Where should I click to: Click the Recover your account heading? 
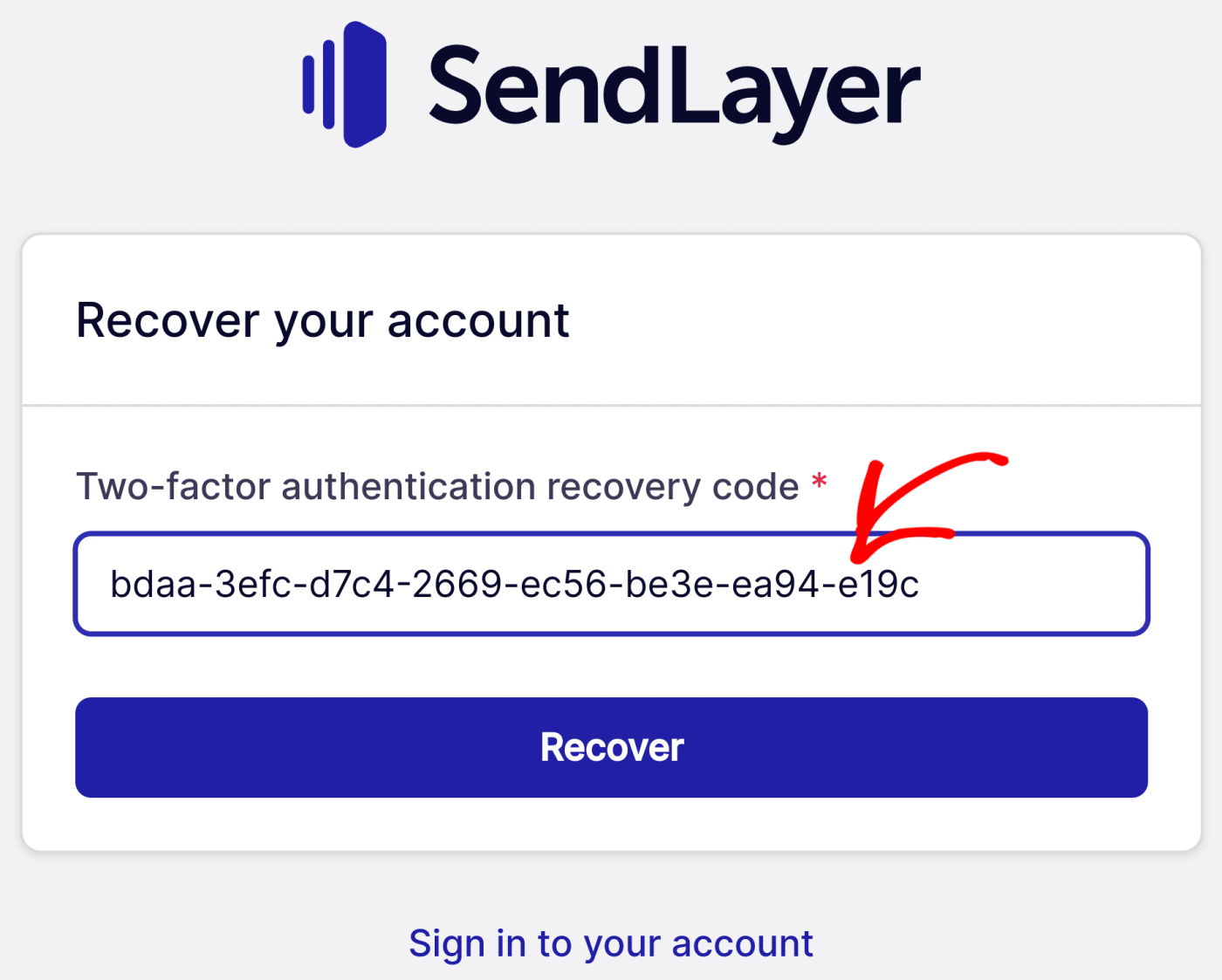pyautogui.click(x=323, y=320)
